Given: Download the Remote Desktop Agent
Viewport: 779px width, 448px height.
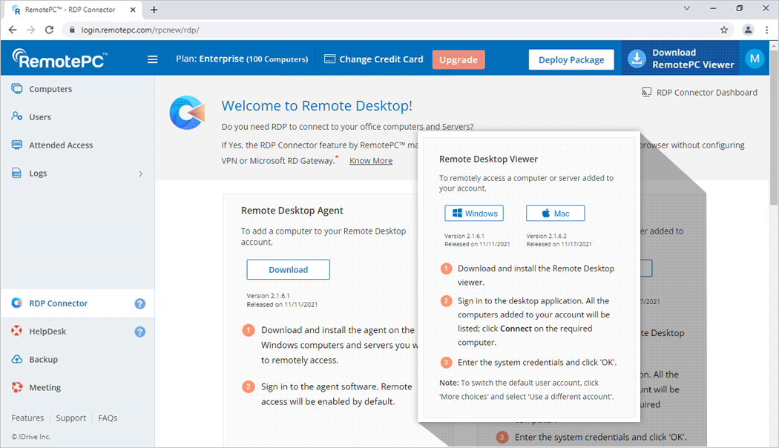Looking at the screenshot, I should coord(288,269).
